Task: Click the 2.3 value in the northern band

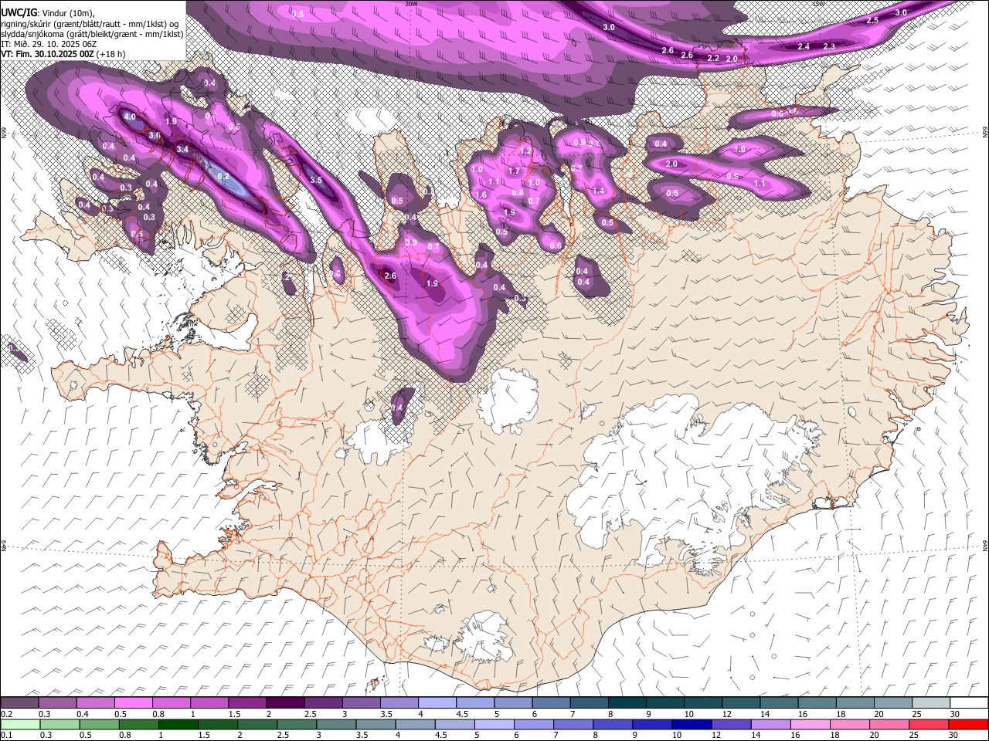Action: click(829, 47)
